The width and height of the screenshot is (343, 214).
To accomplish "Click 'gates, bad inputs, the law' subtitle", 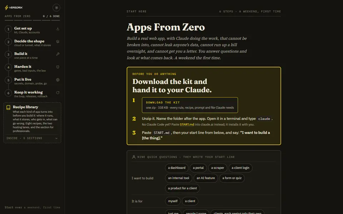I will (x=30, y=71).
